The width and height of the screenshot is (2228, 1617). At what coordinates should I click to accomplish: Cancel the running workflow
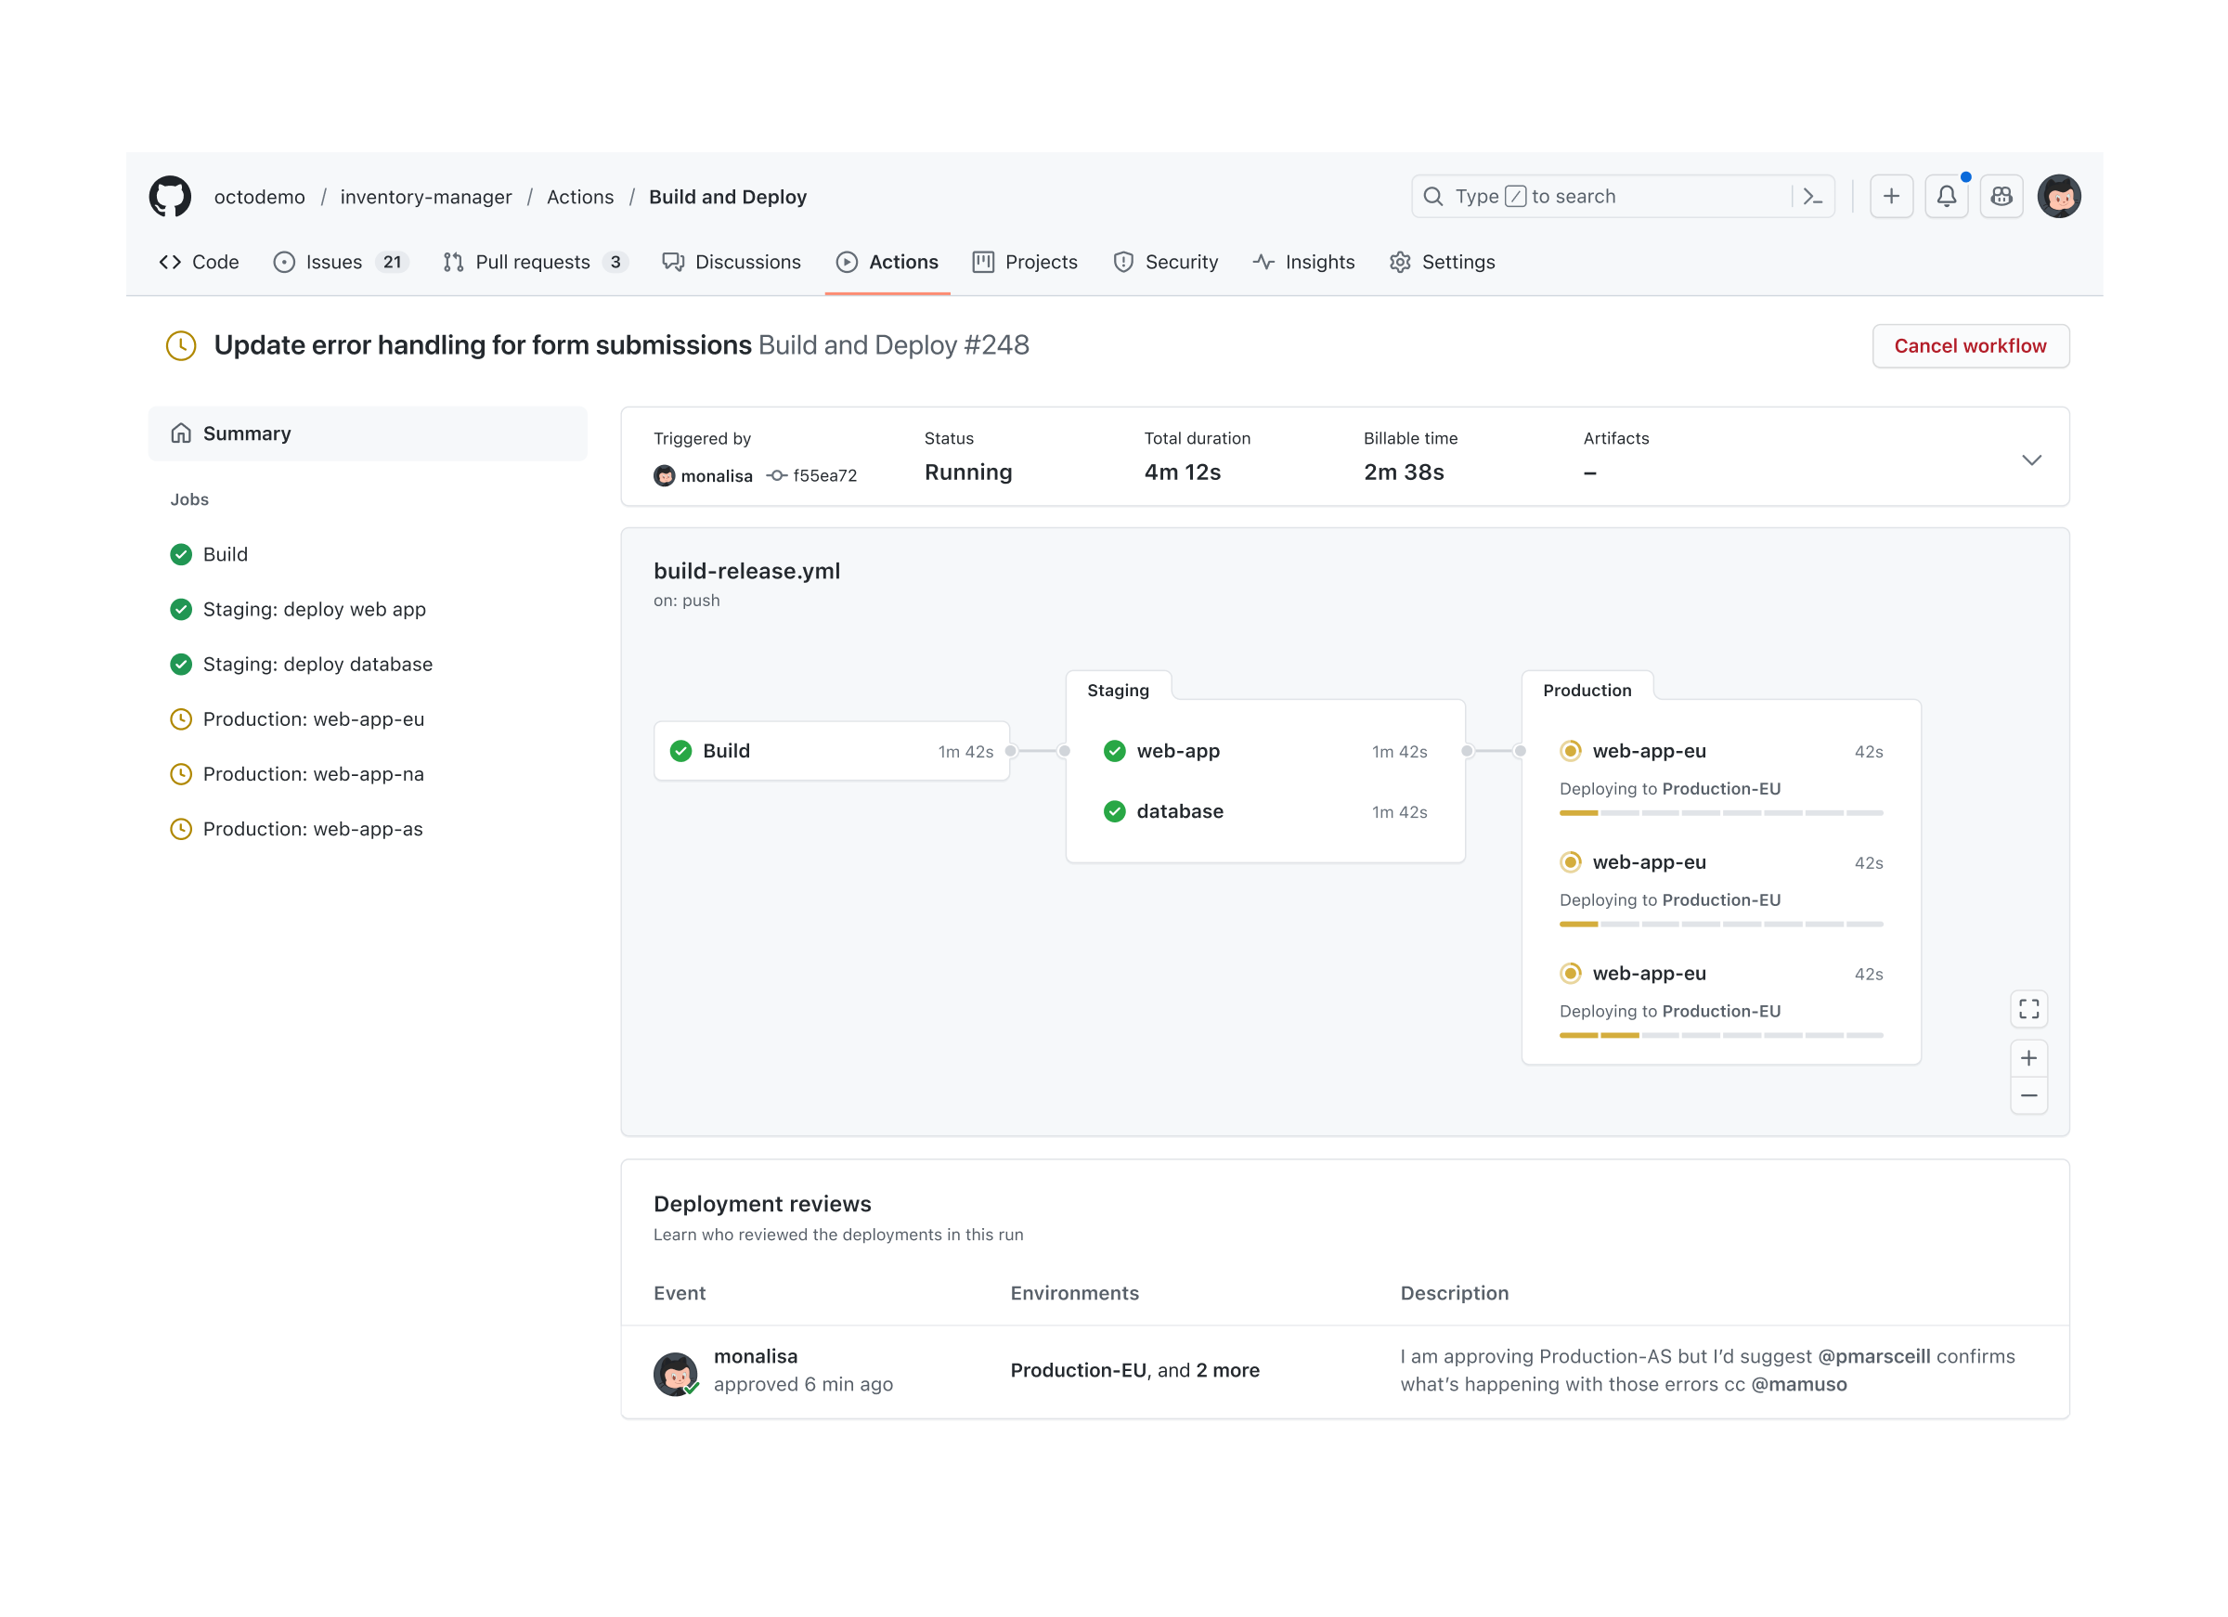1971,344
